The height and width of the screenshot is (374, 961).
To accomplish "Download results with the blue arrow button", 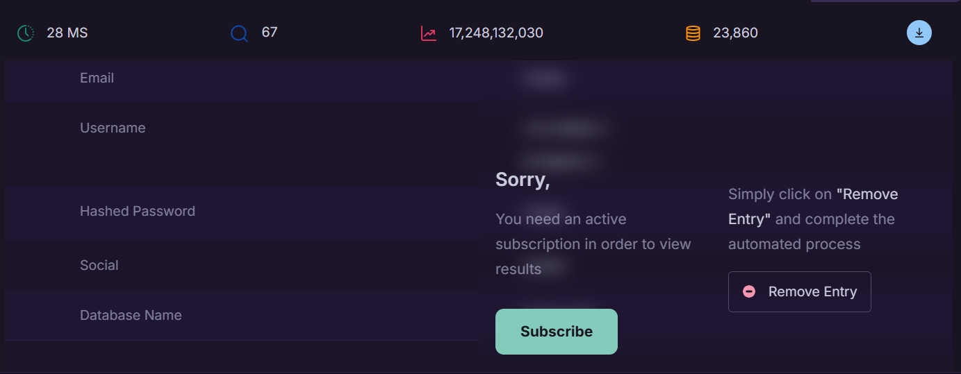I will [x=919, y=33].
